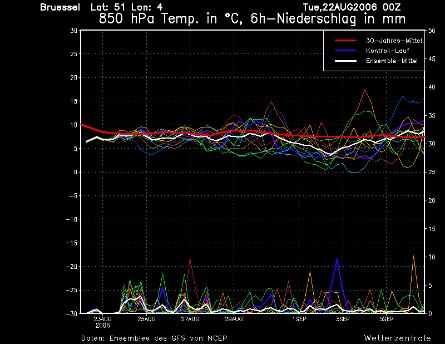Click the '-15' temperature axis label
The height and width of the screenshot is (344, 445).
click(x=72, y=243)
